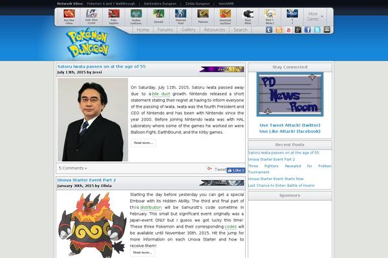Open the Emerald game icon
This screenshot has width=388, height=258.
(158, 16)
